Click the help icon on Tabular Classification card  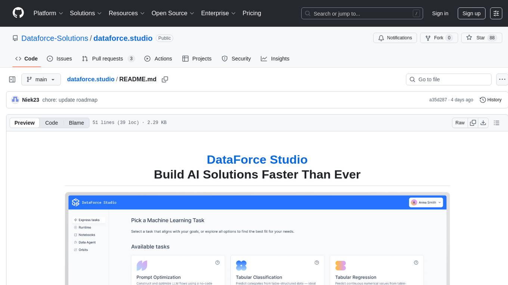[317, 263]
